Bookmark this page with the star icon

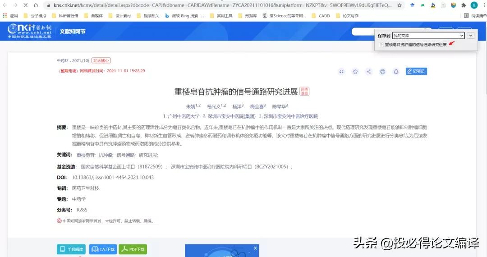pyautogui.click(x=400, y=5)
